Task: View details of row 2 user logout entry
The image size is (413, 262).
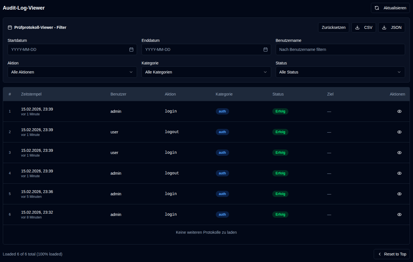Action: pos(399,132)
